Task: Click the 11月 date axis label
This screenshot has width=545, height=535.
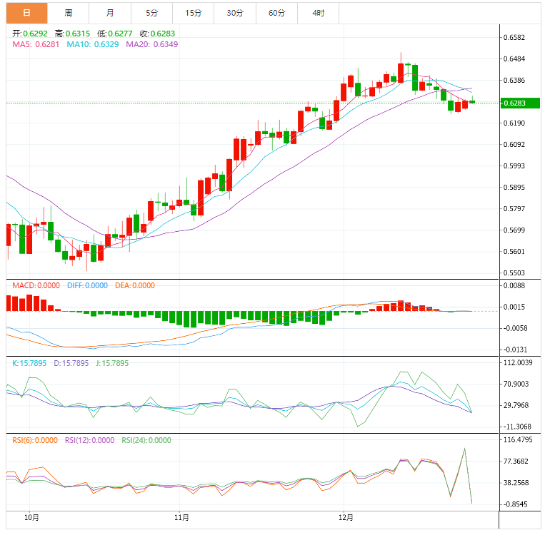Action: (x=181, y=518)
